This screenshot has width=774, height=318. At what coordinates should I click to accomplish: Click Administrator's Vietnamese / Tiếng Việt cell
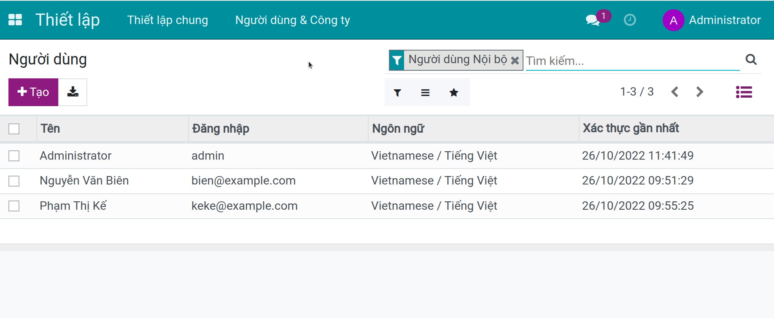434,156
